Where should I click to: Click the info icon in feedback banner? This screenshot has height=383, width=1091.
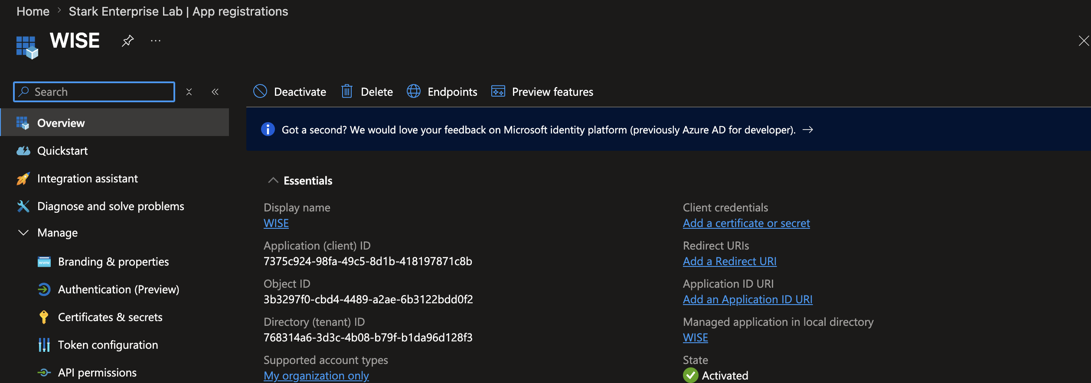point(268,129)
